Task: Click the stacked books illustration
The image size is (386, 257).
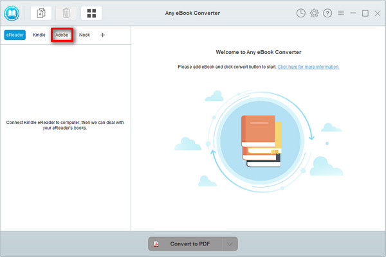Action: (261, 141)
